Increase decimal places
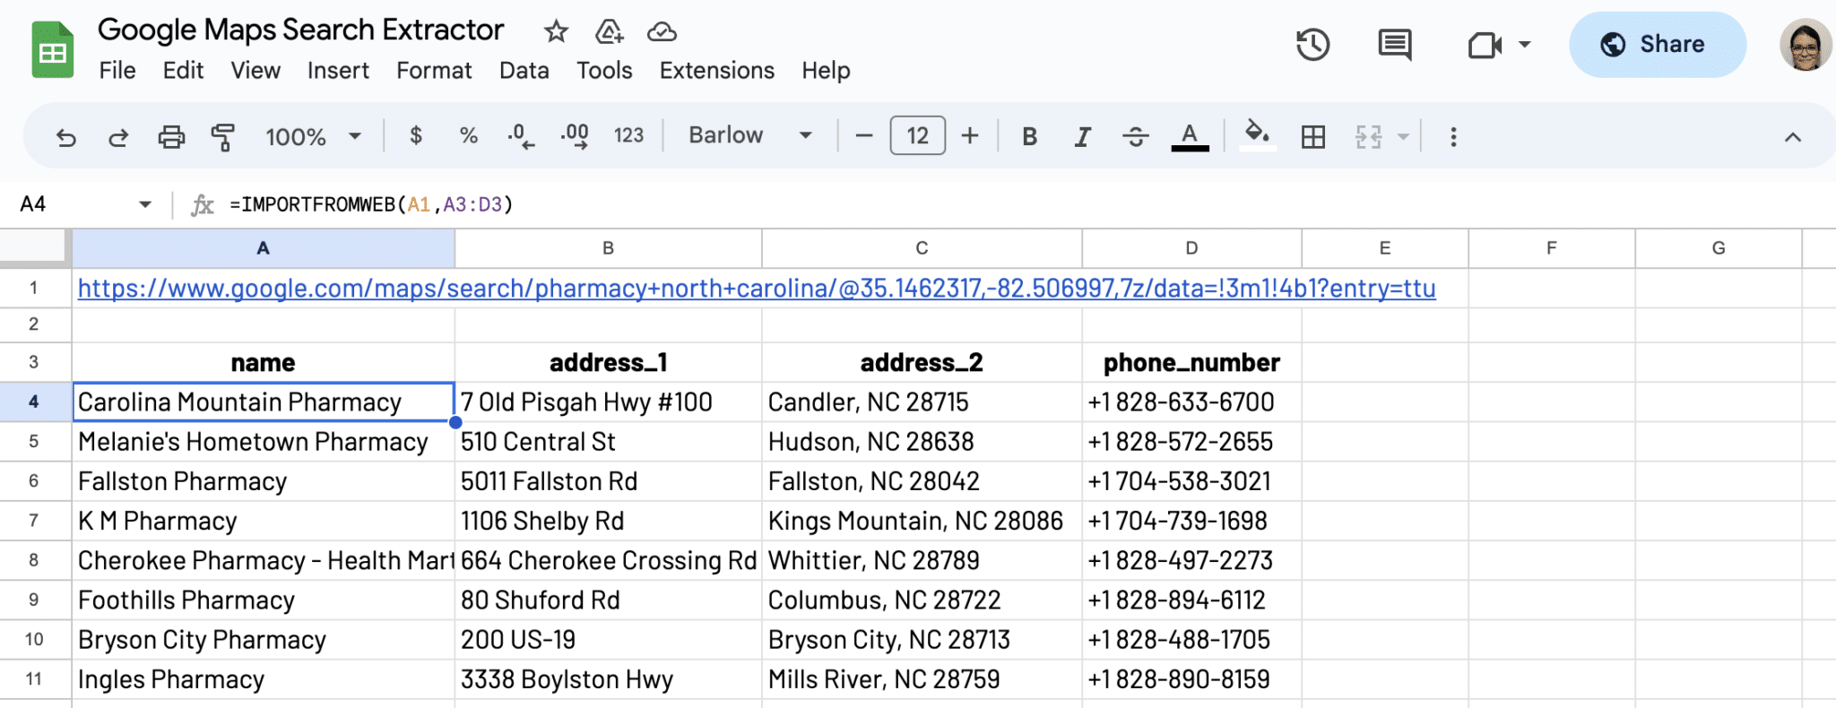The width and height of the screenshot is (1836, 708). click(575, 136)
